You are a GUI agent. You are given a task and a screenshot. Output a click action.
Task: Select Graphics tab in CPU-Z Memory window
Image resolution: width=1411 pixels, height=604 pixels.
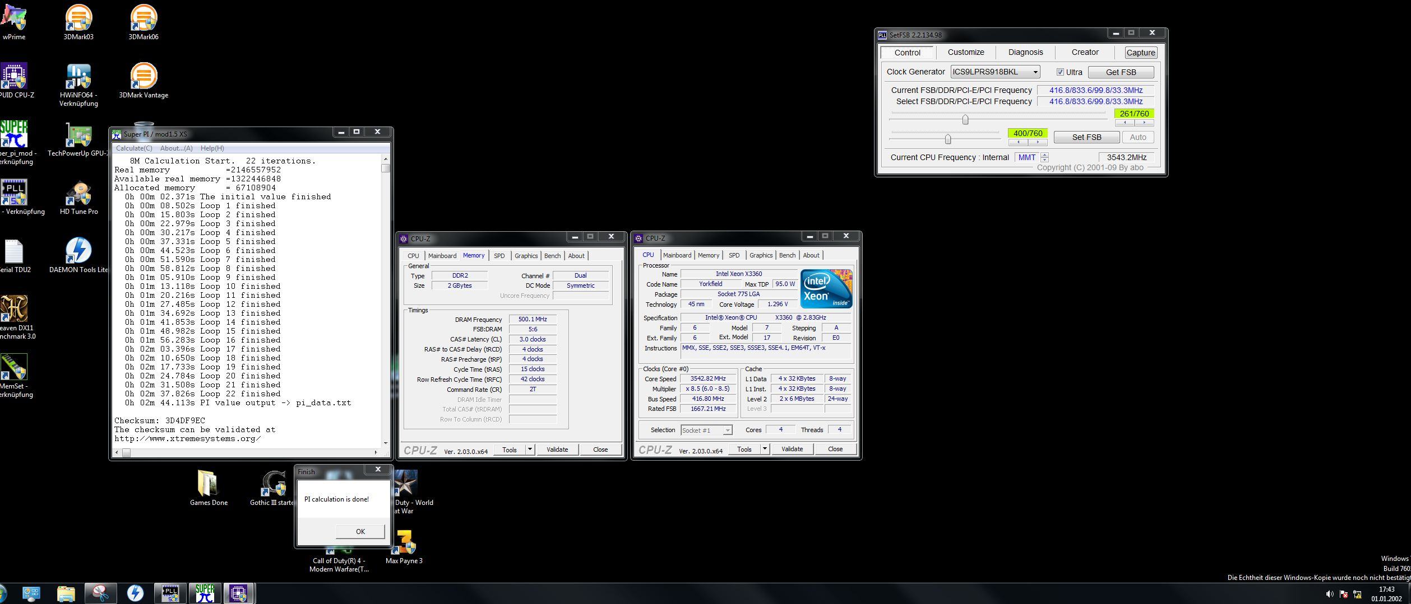[526, 256]
